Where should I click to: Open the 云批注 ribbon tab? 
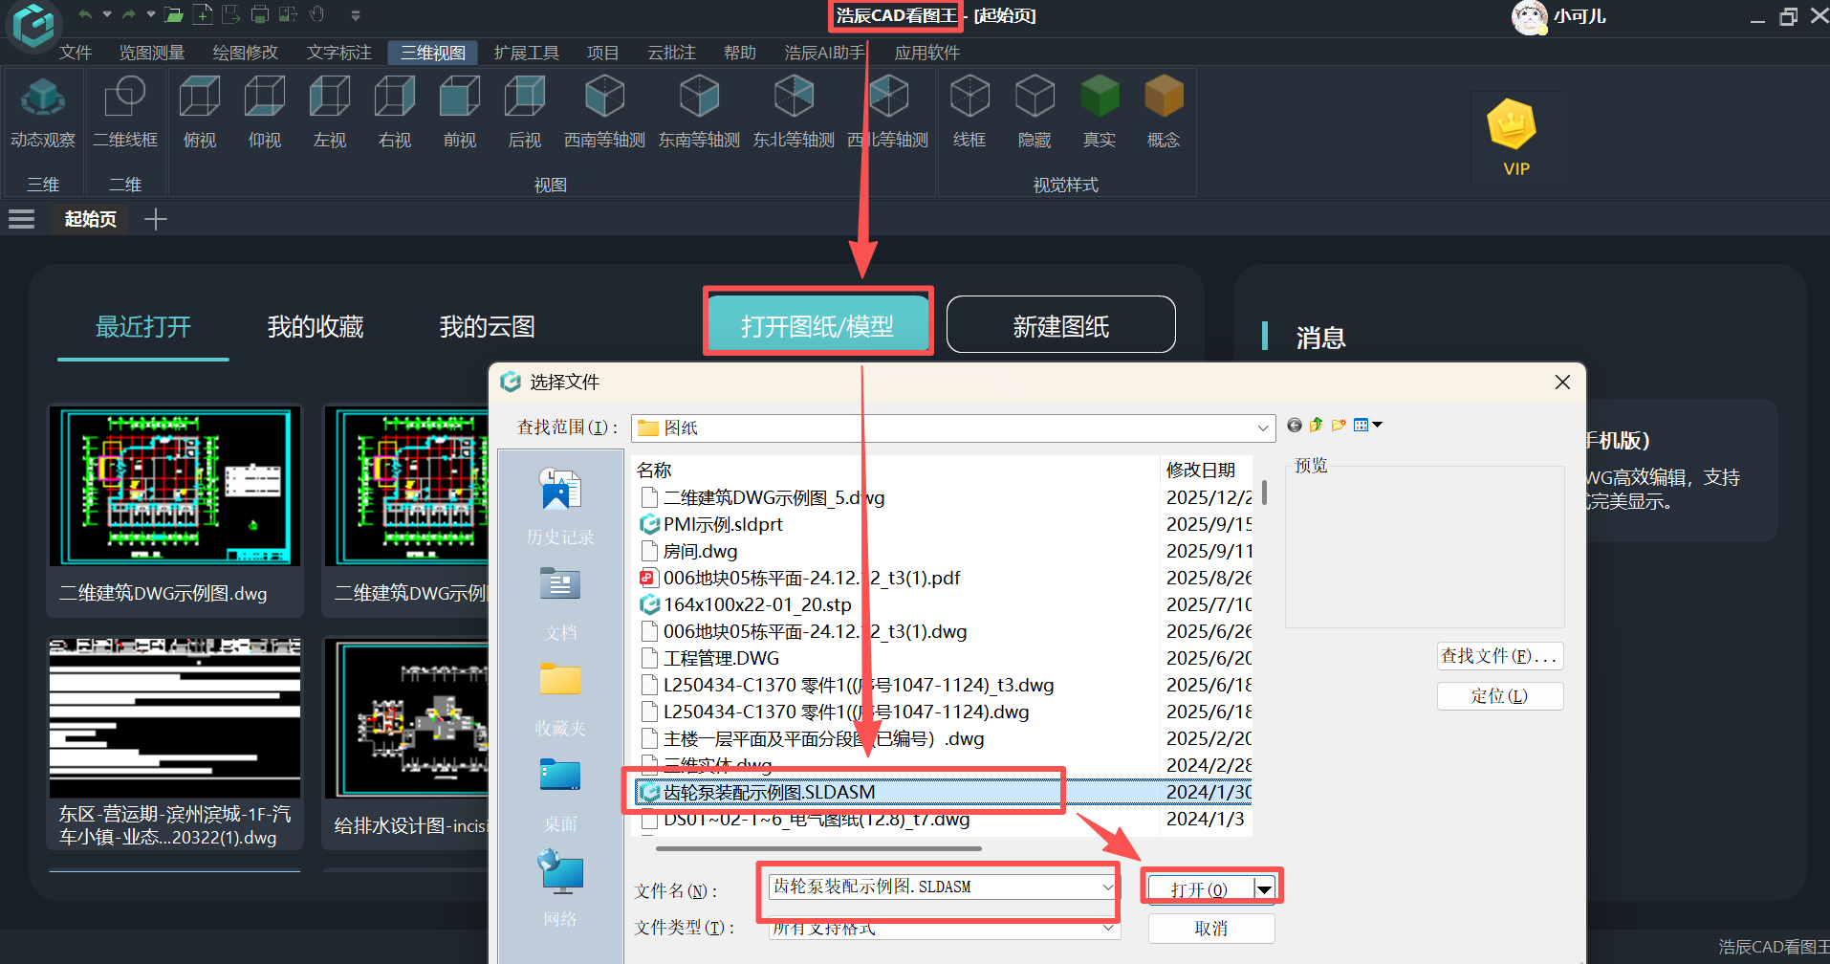pyautogui.click(x=672, y=53)
